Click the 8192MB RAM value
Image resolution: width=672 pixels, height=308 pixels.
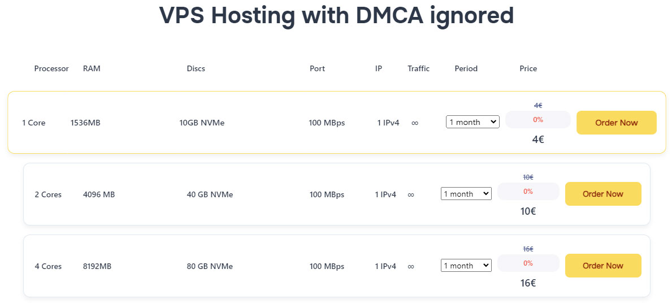97,266
